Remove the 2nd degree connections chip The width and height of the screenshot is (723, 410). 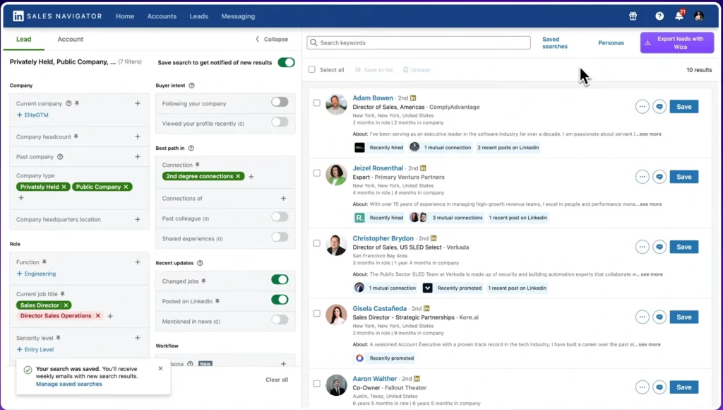point(238,177)
